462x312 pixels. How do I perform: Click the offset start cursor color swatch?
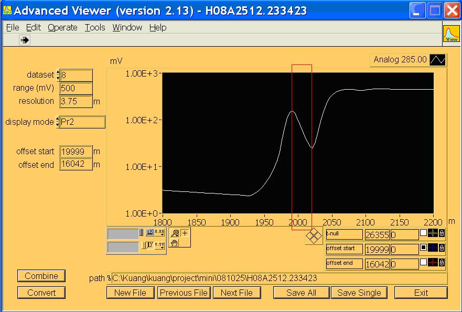pyautogui.click(x=433, y=248)
